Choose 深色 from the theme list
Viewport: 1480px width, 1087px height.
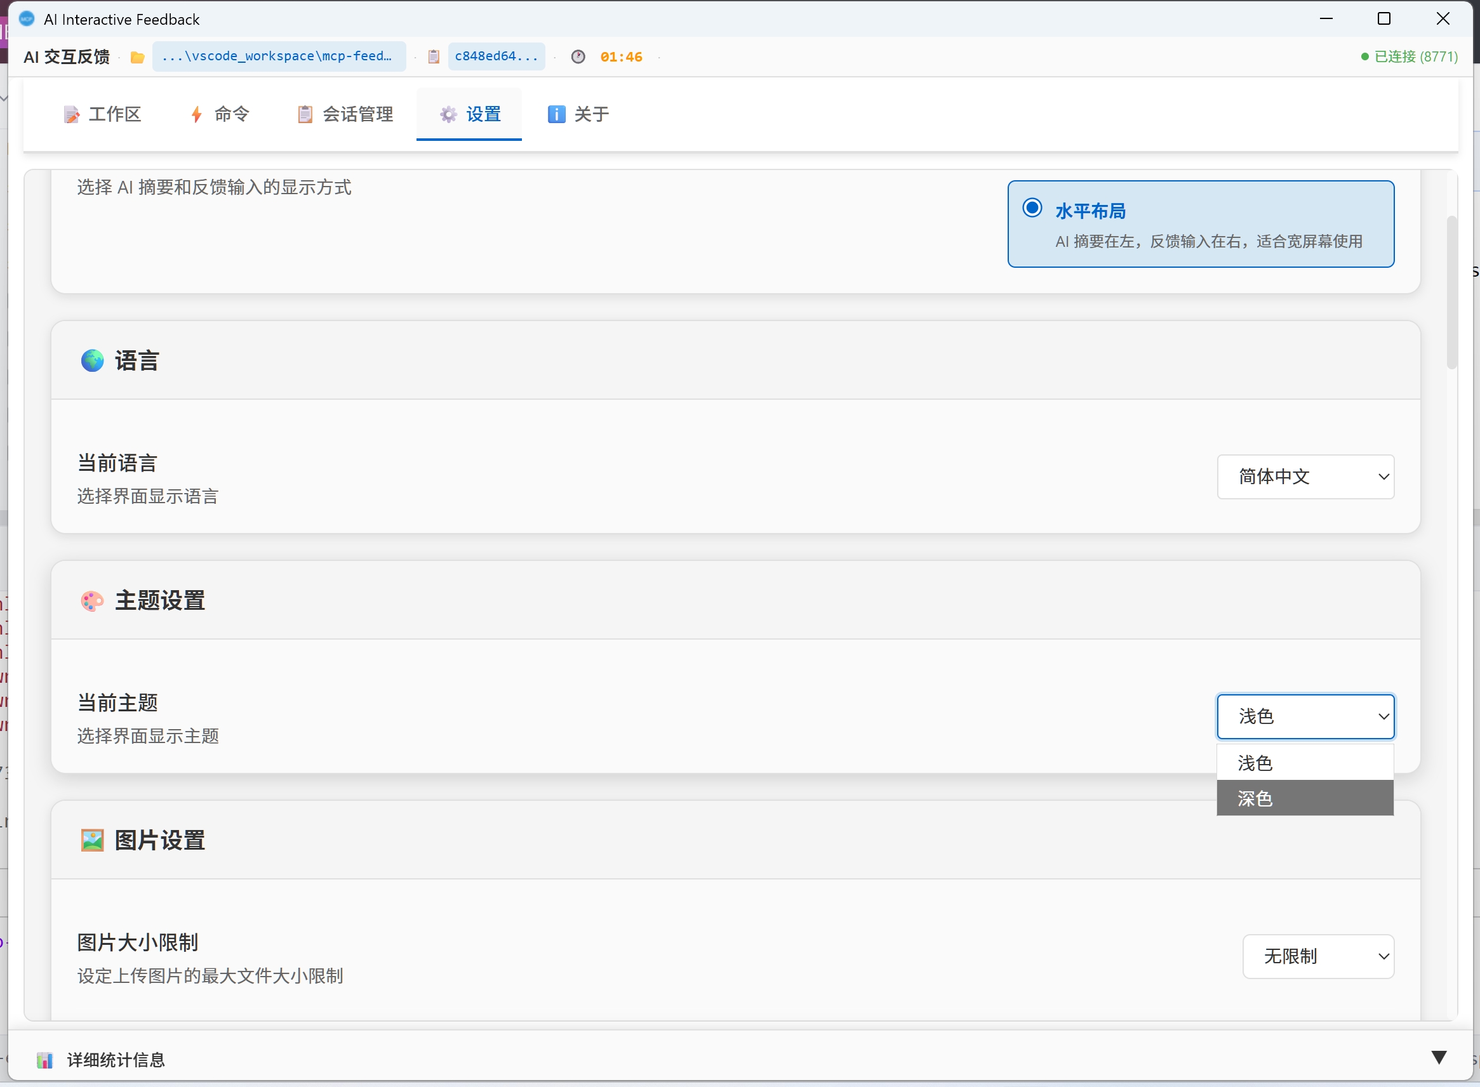point(1305,798)
